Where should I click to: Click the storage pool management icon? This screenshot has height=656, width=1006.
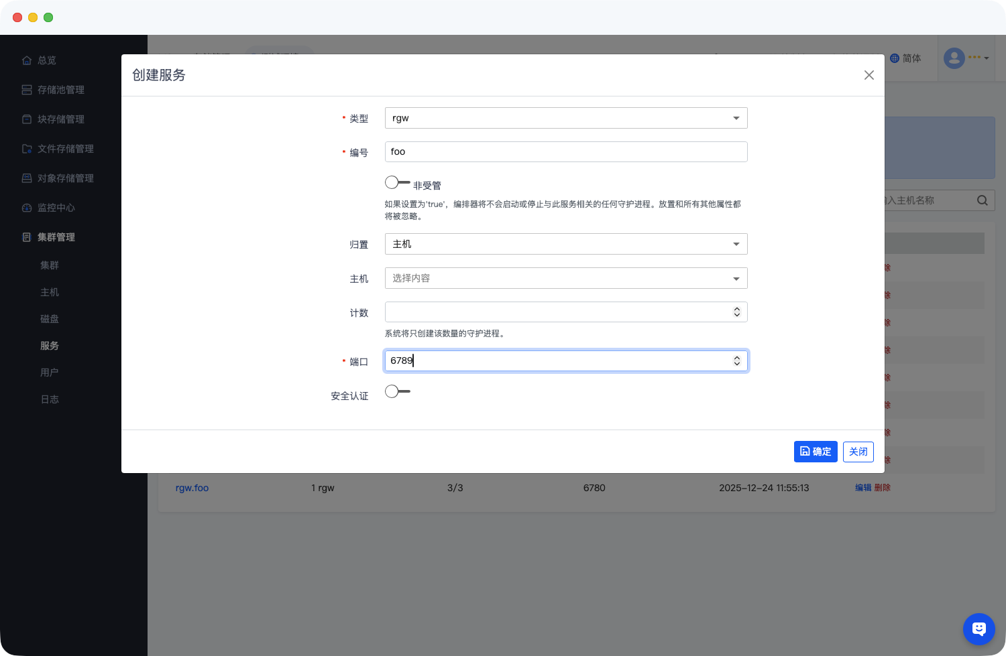[x=27, y=90]
